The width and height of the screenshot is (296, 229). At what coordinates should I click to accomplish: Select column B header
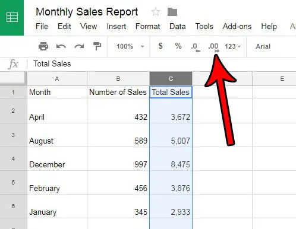tap(118, 79)
